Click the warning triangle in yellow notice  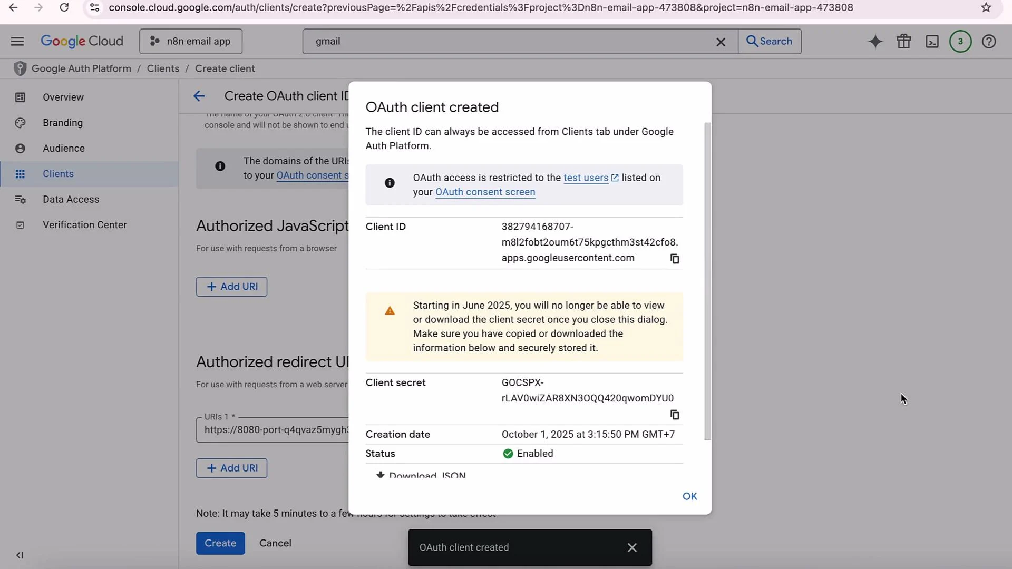(390, 311)
